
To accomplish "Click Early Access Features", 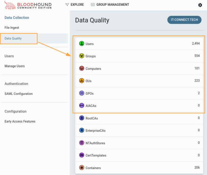I will pos(20,121).
